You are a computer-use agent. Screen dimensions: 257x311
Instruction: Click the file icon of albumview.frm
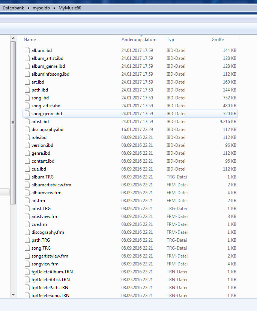tap(27, 193)
